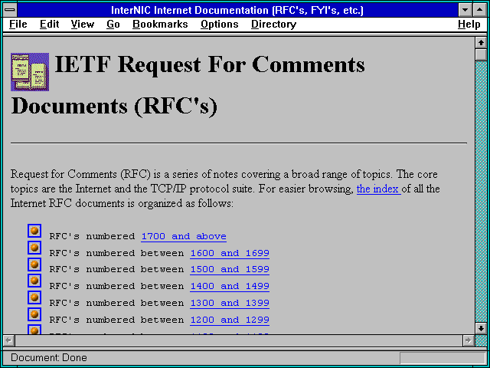Image resolution: width=490 pixels, height=368 pixels.
Task: Click the horizontal scrollbar right arrow
Action: tap(468, 340)
